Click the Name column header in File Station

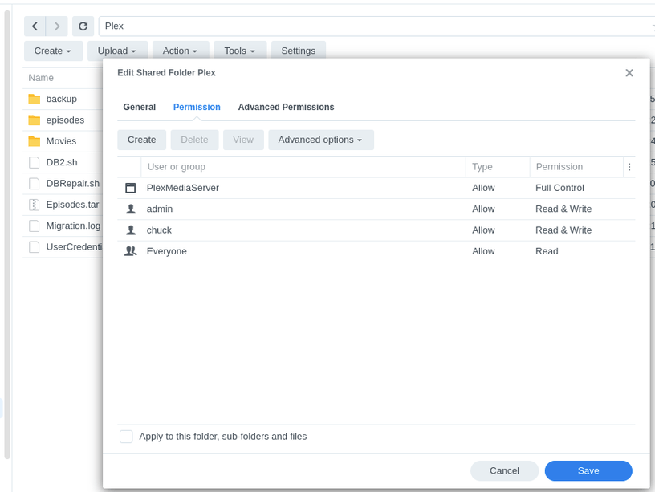[41, 78]
